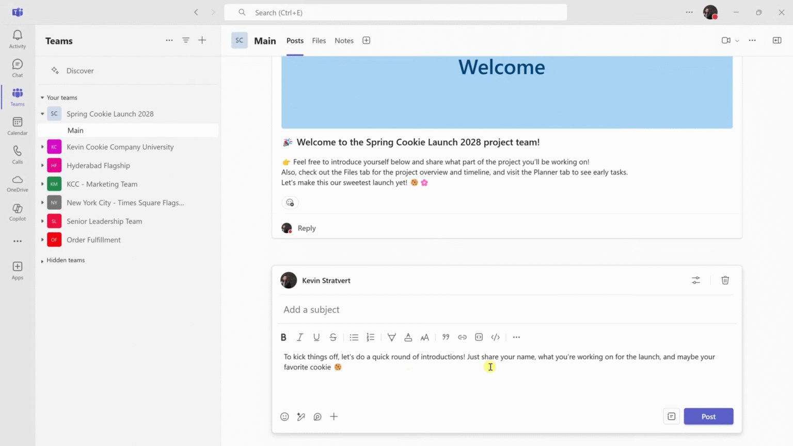Open Calendar in the sidebar
This screenshot has width=793, height=446.
18,126
